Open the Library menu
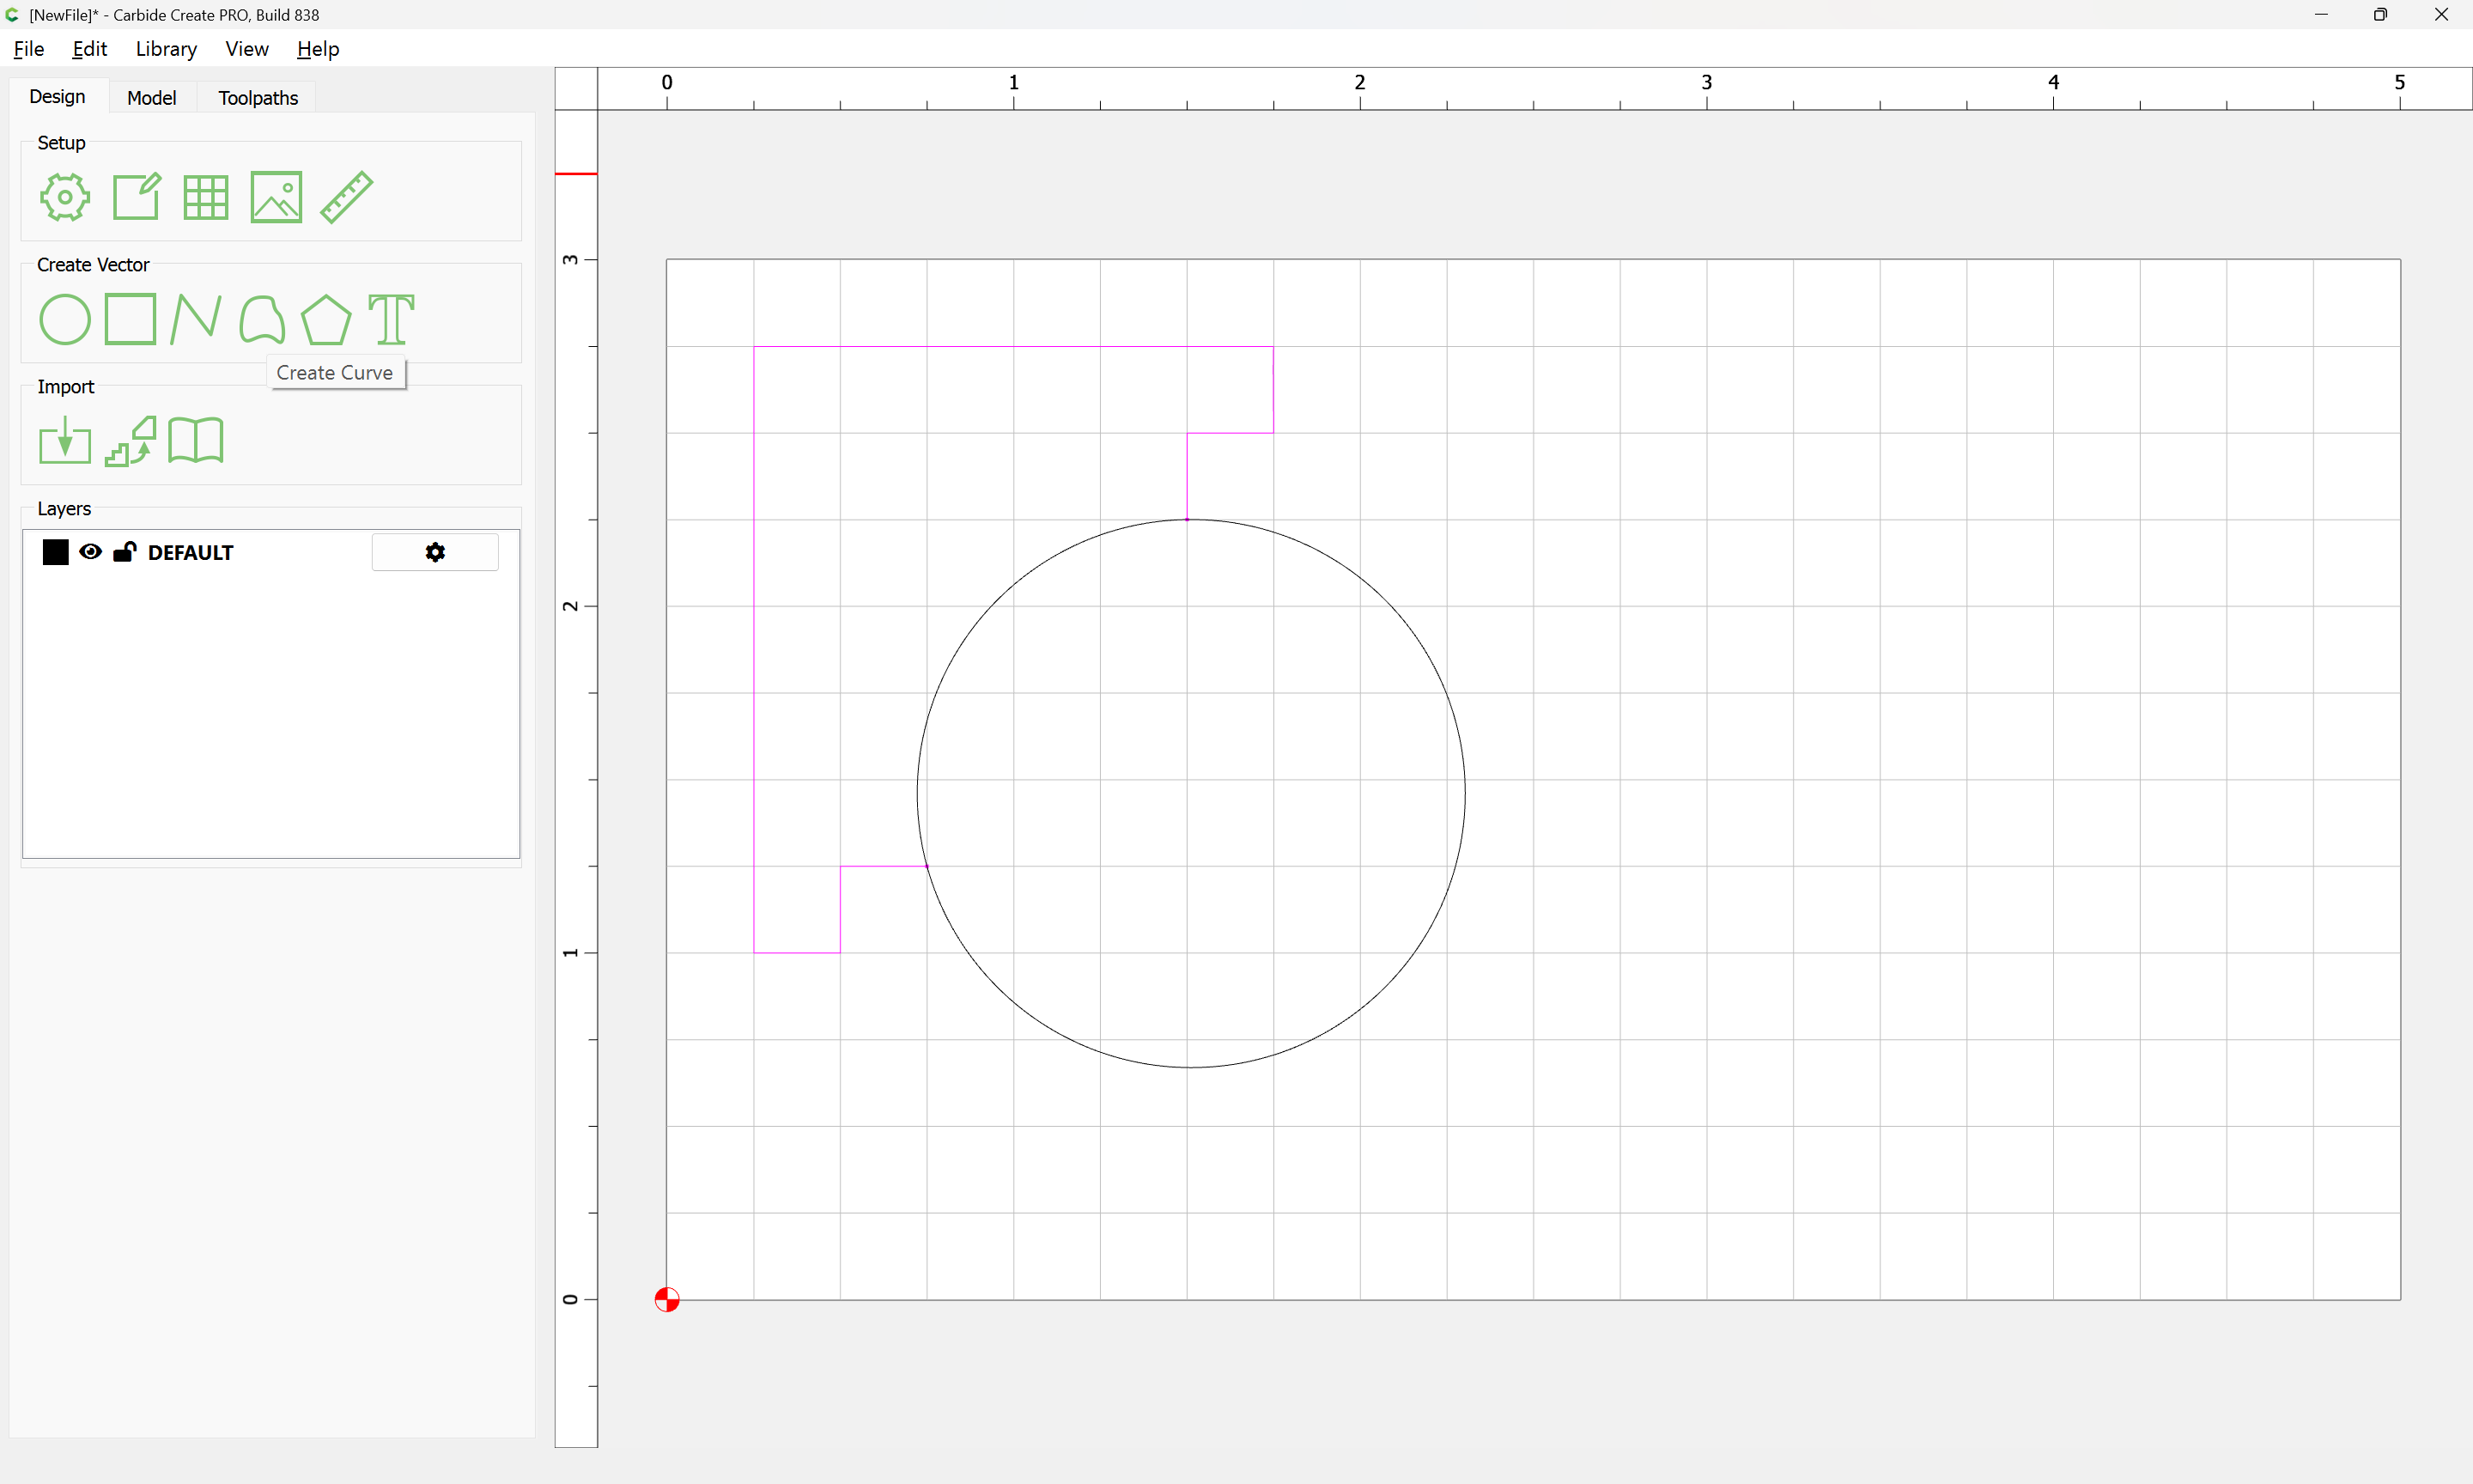The image size is (2473, 1484). [166, 49]
